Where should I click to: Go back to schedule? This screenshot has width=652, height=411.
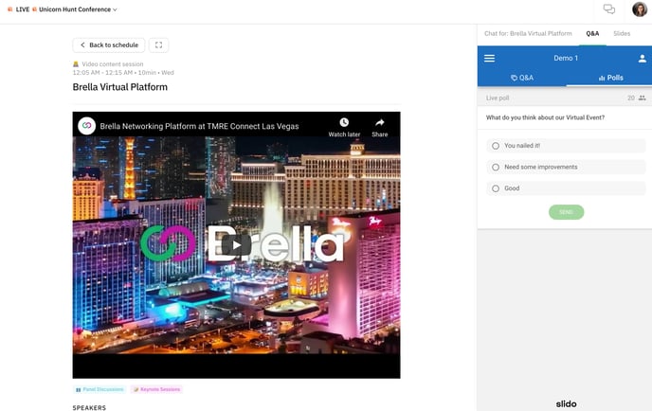coord(109,45)
